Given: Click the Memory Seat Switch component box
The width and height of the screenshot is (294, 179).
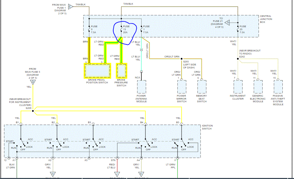Looking at the screenshot, I should (202, 87).
